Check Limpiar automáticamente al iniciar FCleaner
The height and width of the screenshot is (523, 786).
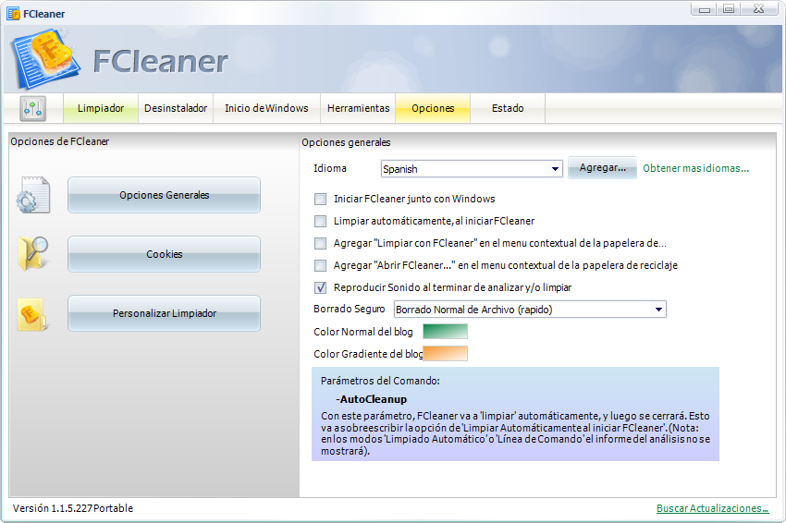[320, 221]
